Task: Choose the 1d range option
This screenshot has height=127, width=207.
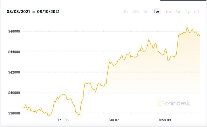Action: click(x=145, y=12)
